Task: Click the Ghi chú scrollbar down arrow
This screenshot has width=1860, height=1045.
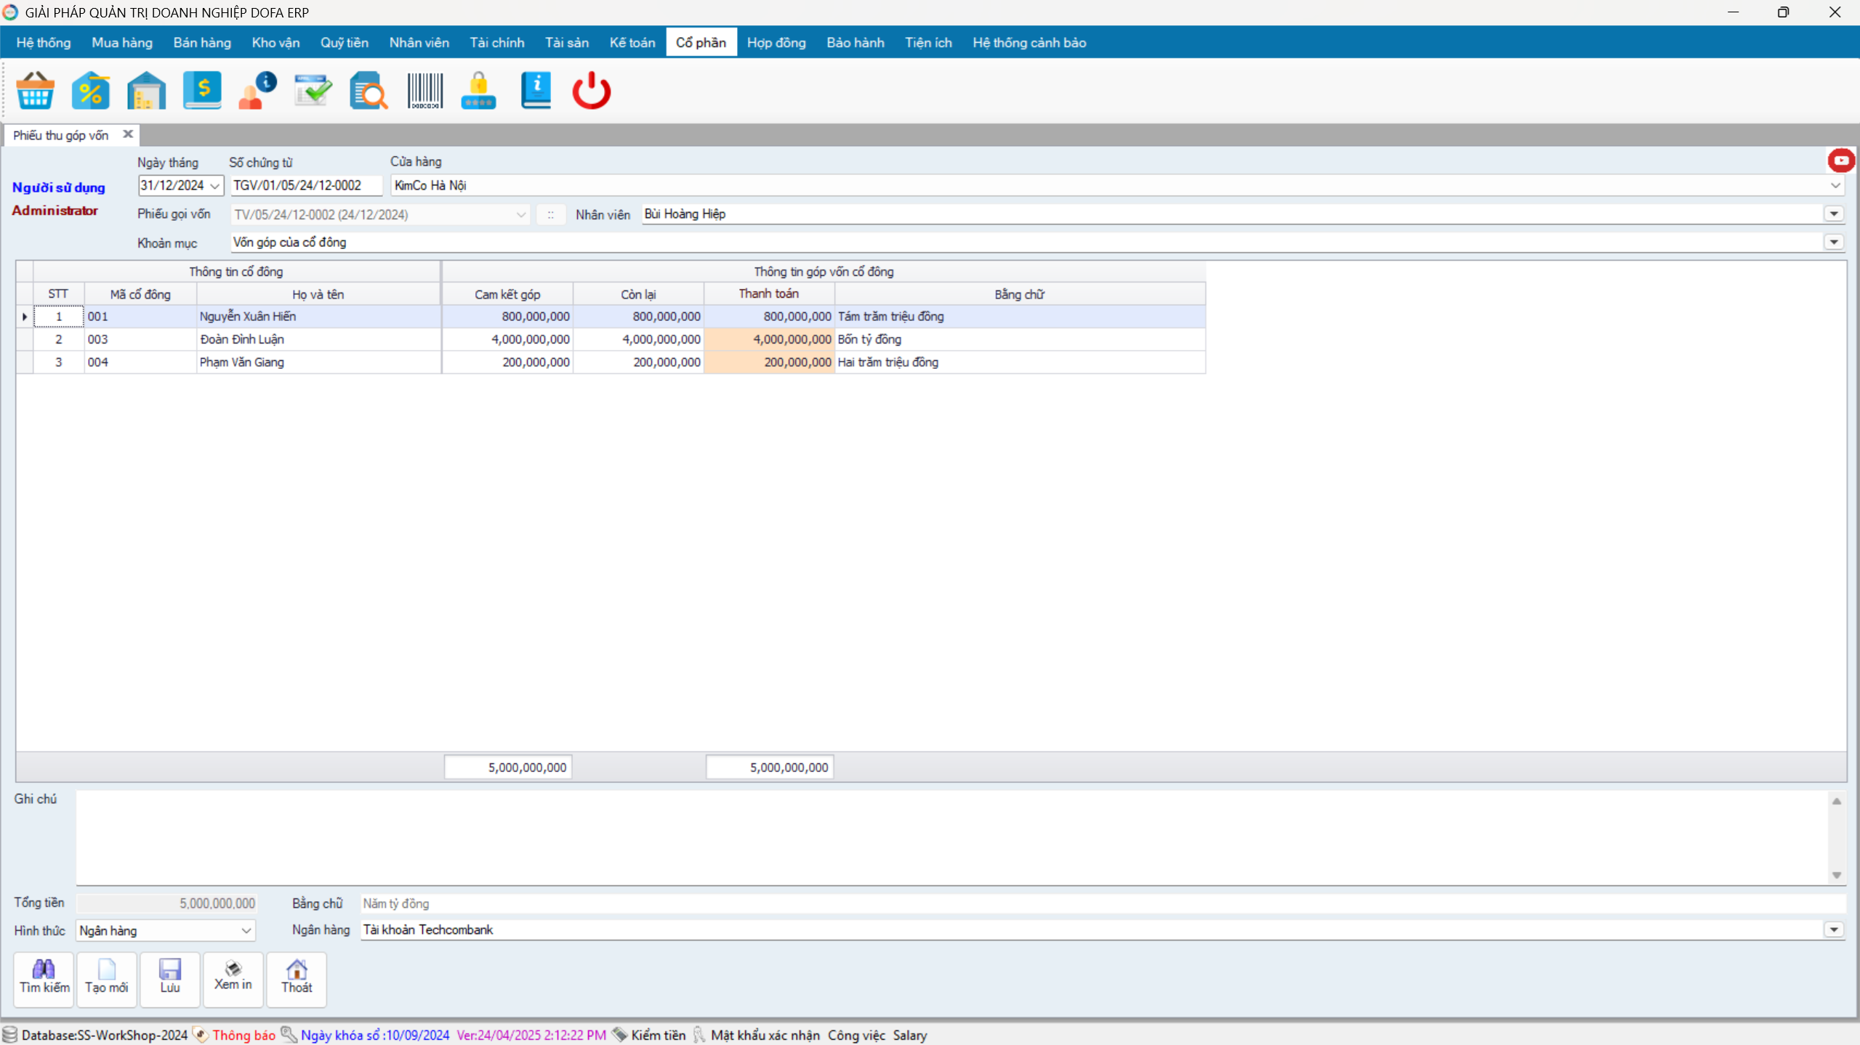Action: coord(1837,875)
